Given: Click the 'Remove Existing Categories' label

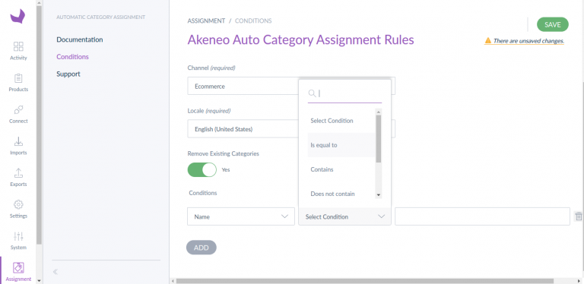Looking at the screenshot, I should click(223, 153).
